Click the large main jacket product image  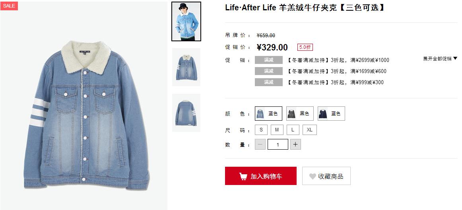[x=83, y=106]
